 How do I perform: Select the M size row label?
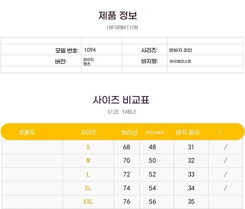88,161
